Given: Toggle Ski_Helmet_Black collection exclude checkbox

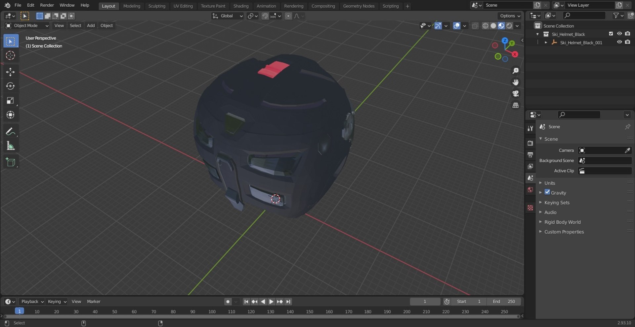Looking at the screenshot, I should (611, 34).
